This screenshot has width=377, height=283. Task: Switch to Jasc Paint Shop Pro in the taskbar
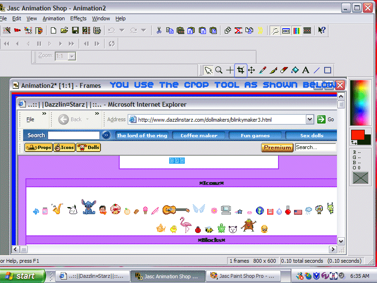point(243,276)
